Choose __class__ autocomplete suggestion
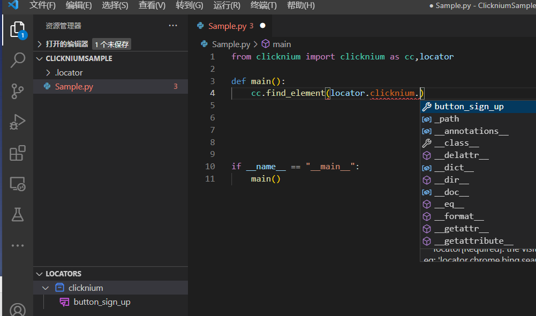 pos(478,144)
